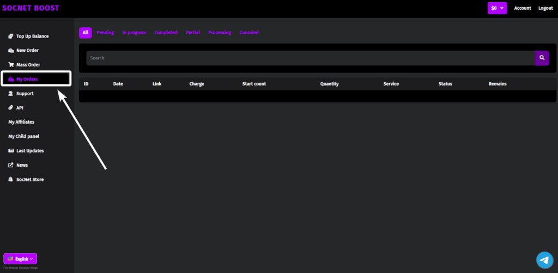Screen dimensions: 558x273
Task: Select the Completed orders tab
Action: pos(166,33)
